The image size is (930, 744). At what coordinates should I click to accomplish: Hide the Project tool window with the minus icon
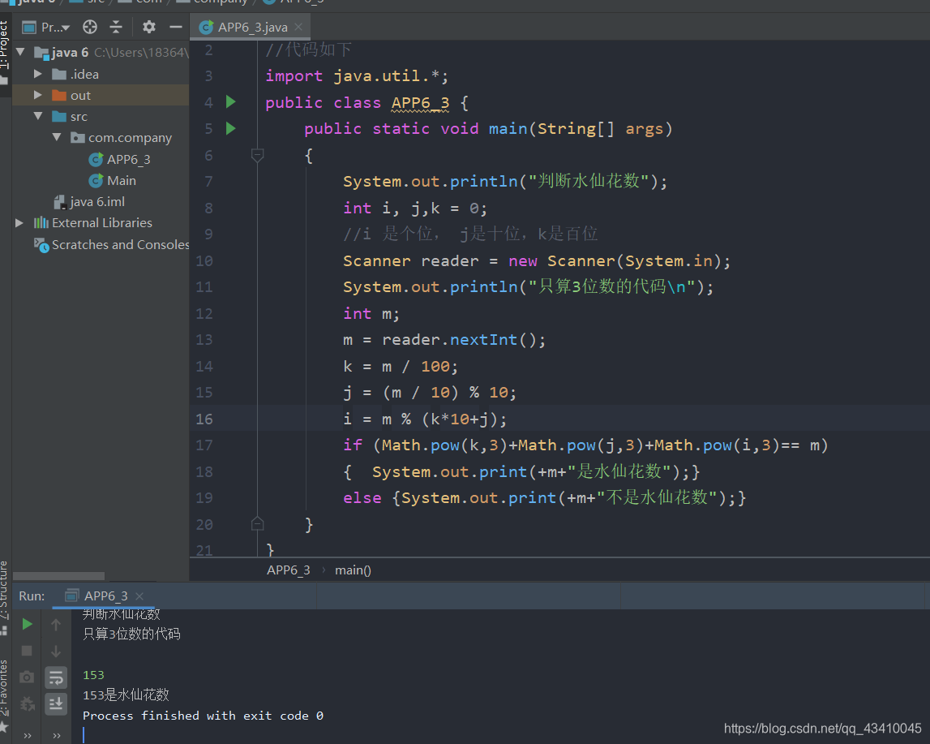click(176, 27)
